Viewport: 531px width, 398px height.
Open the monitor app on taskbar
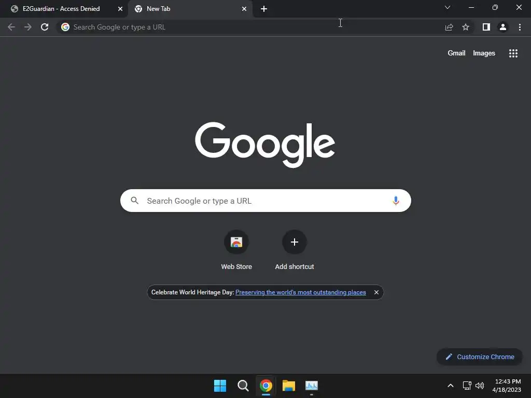(312, 386)
